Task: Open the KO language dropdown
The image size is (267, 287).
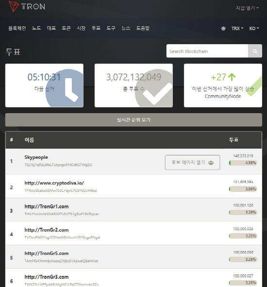Action: point(254,28)
